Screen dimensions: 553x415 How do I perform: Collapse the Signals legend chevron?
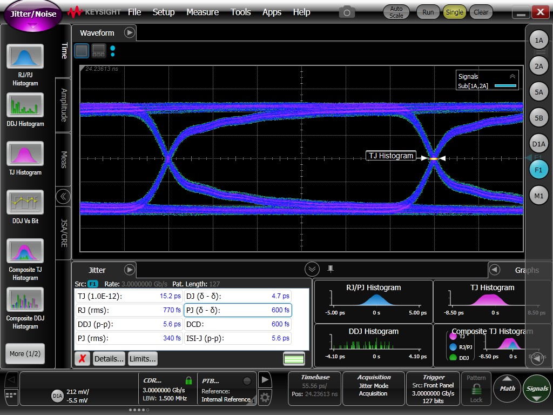(x=512, y=76)
